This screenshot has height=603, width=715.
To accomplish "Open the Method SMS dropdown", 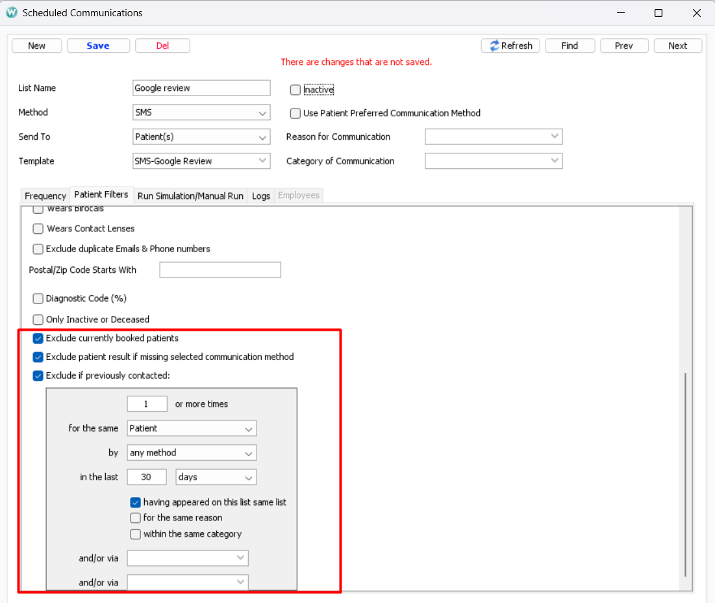I will (x=201, y=112).
